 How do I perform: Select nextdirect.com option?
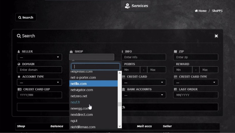(93, 115)
